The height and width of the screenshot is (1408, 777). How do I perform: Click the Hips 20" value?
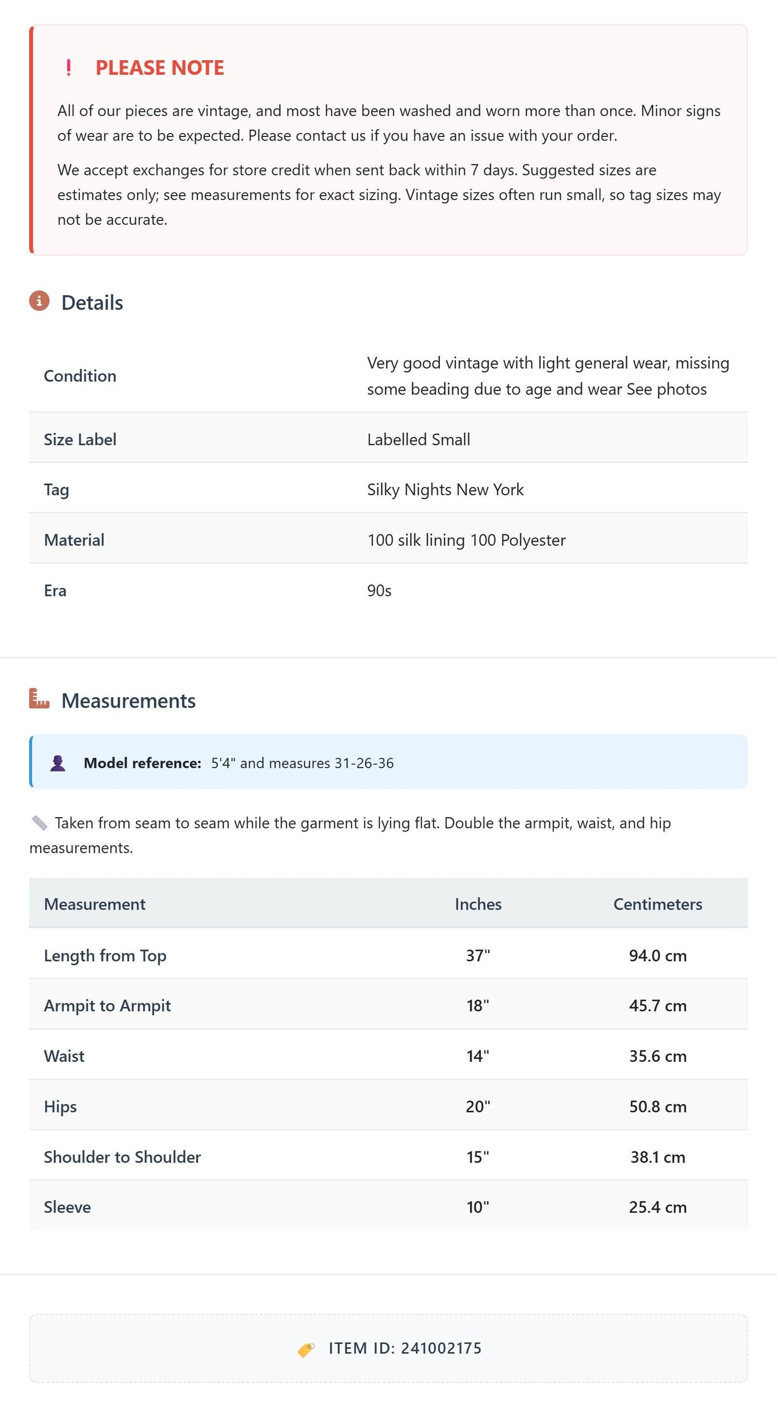(x=478, y=1106)
